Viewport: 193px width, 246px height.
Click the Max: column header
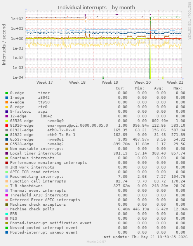(178, 88)
